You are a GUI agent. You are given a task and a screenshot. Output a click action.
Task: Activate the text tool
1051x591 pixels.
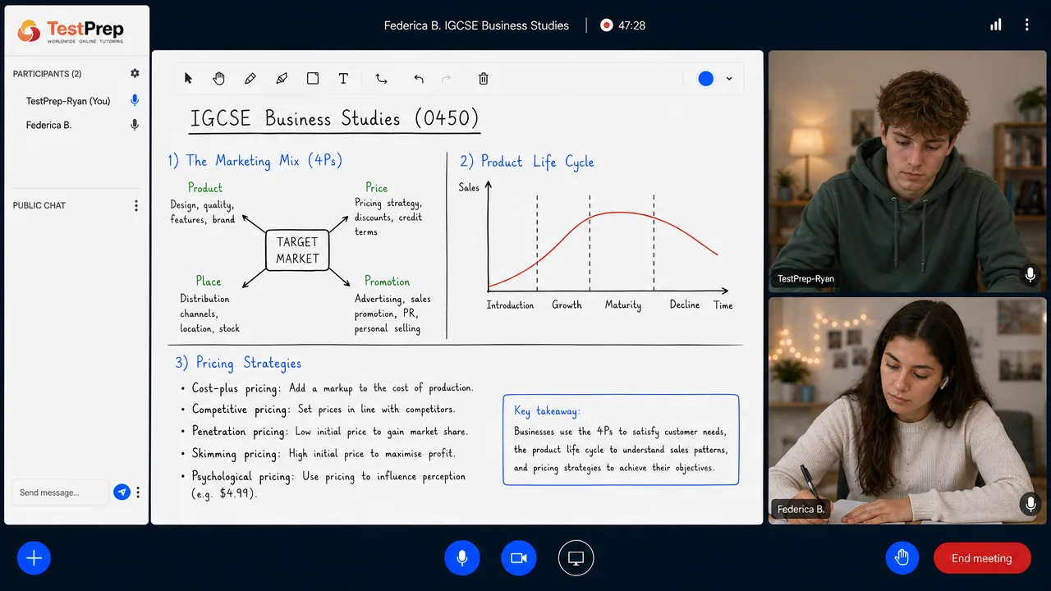point(343,79)
